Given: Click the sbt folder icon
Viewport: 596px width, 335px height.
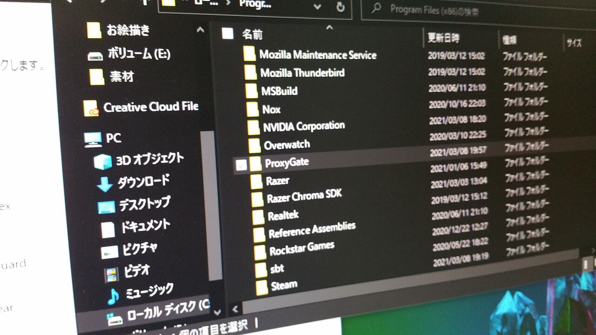Looking at the screenshot, I should pos(261,270).
